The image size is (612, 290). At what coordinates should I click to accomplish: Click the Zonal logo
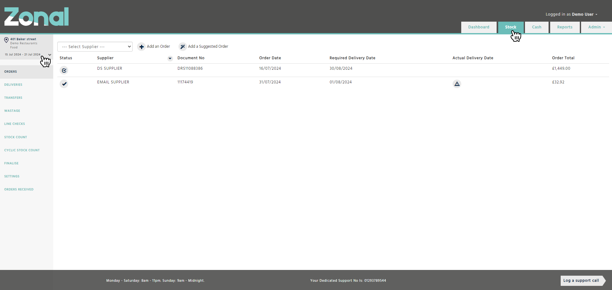point(36,17)
